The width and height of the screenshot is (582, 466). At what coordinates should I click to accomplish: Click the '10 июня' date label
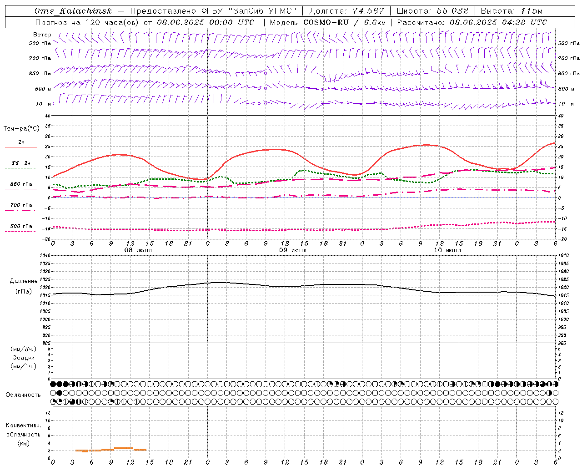coord(447,250)
